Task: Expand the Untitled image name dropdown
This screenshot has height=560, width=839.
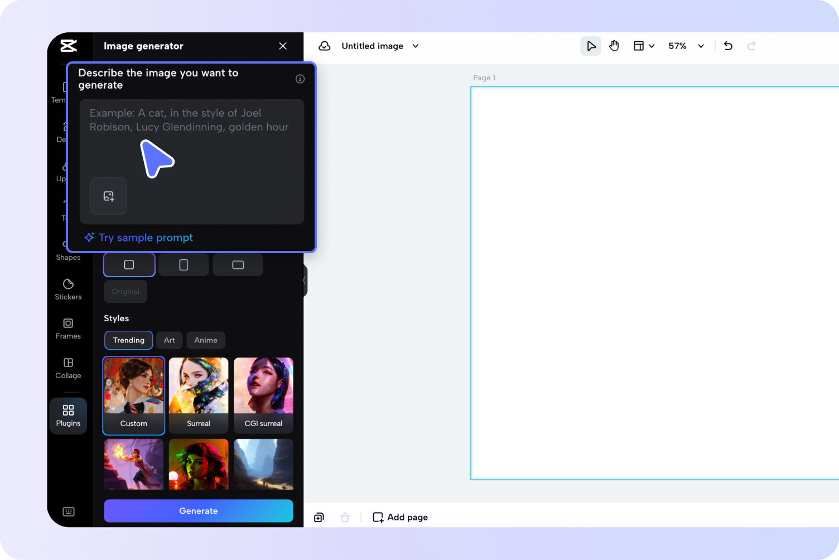Action: (x=416, y=46)
